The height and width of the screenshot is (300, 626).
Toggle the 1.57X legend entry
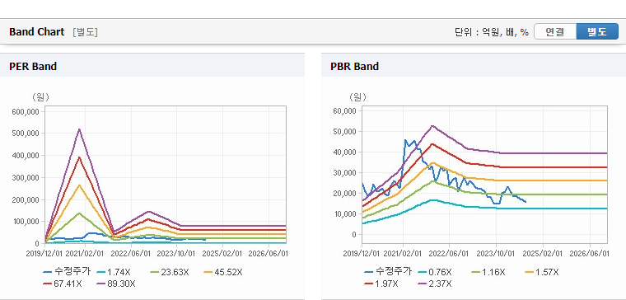542,272
